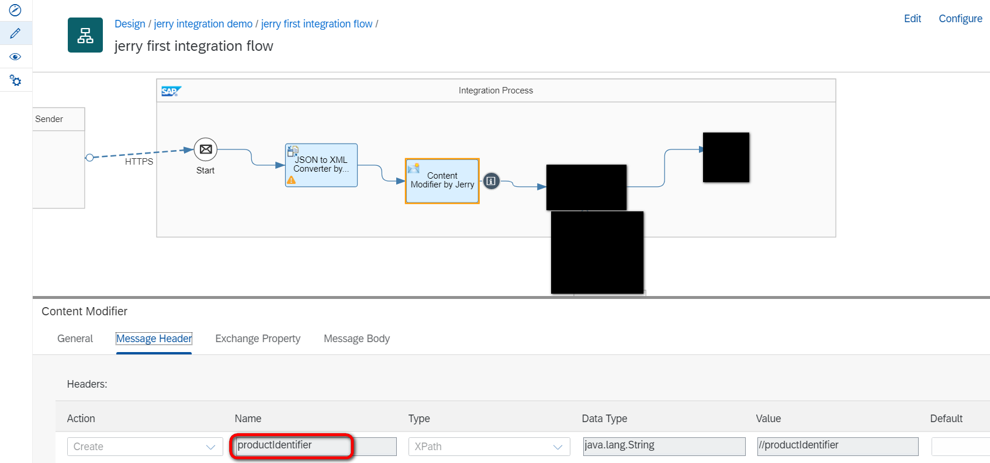The height and width of the screenshot is (463, 990).
Task: Click the header Name field productIdentifier
Action: pyautogui.click(x=292, y=446)
